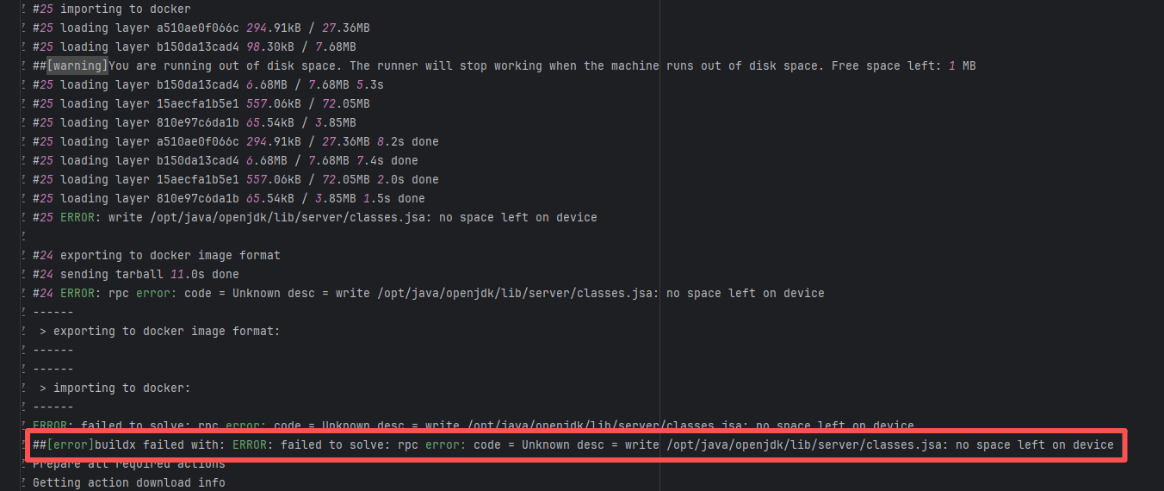Click the "Prepare all required actions" line
The image size is (1164, 491).
(128, 464)
